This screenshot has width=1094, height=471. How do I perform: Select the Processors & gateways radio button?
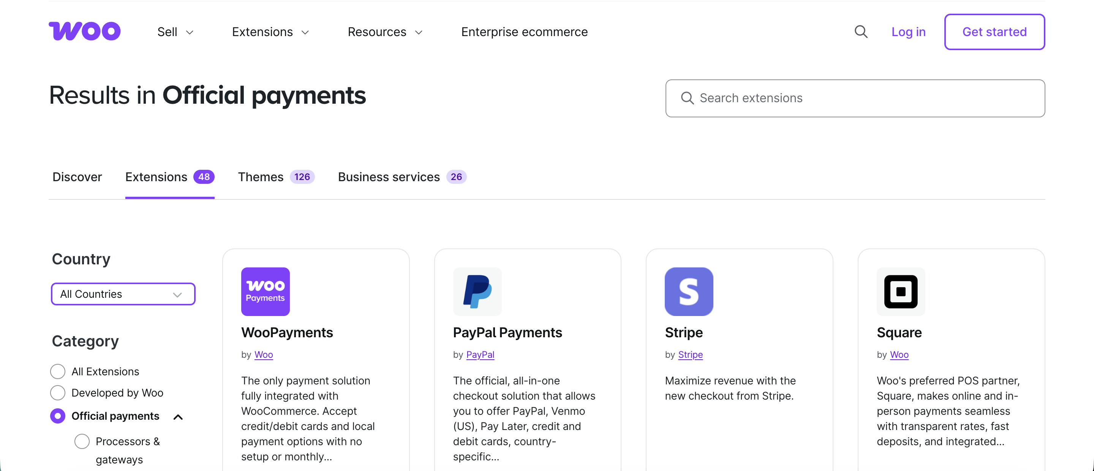pyautogui.click(x=82, y=441)
